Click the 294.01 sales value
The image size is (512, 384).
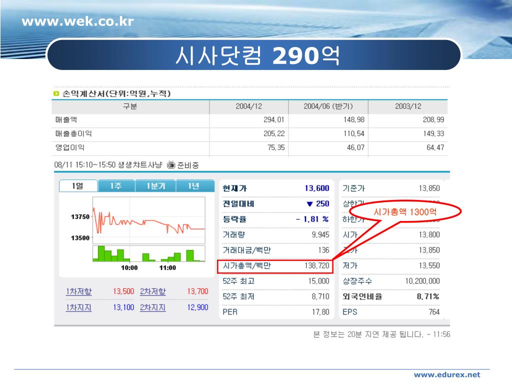tap(274, 120)
